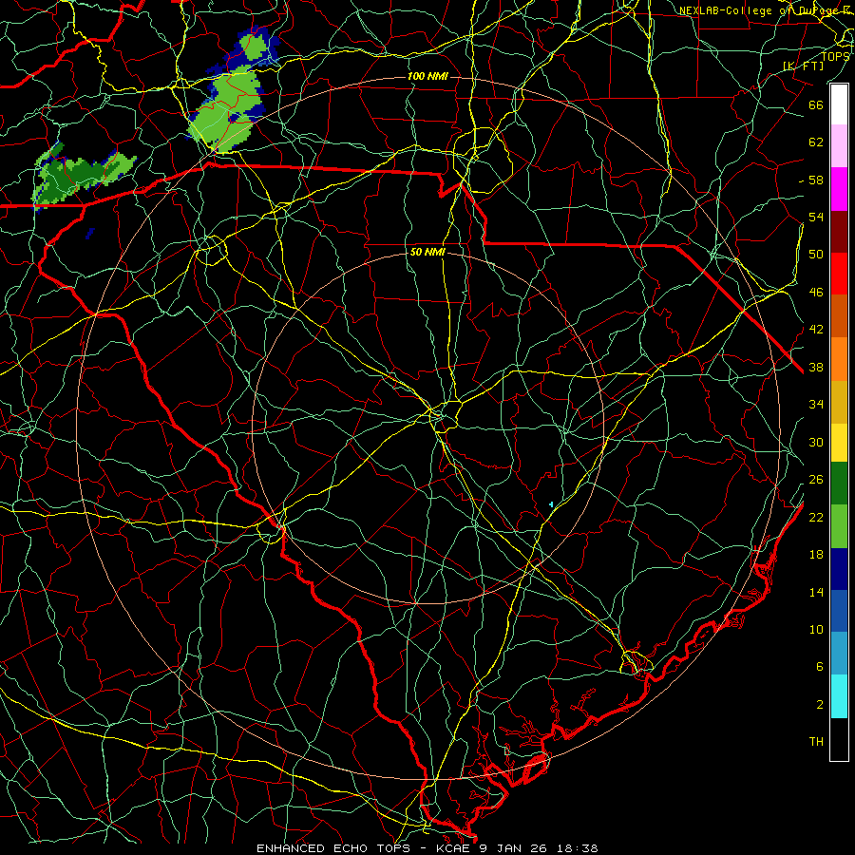Click the '50 NMI' range ring label
This screenshot has height=855, width=855.
click(x=427, y=252)
